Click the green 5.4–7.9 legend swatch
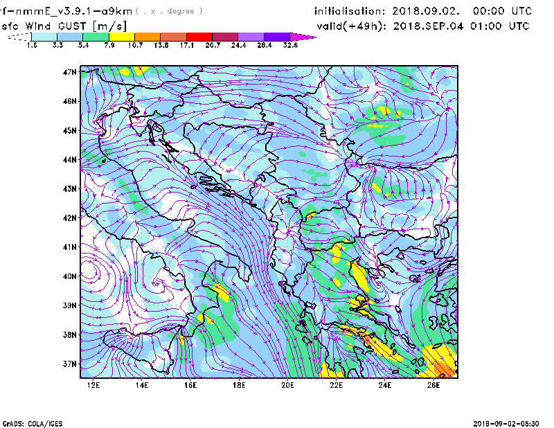 pyautogui.click(x=96, y=37)
